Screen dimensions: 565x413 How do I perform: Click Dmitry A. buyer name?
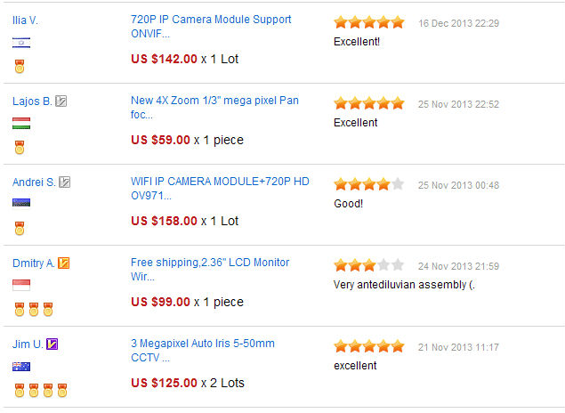34,263
